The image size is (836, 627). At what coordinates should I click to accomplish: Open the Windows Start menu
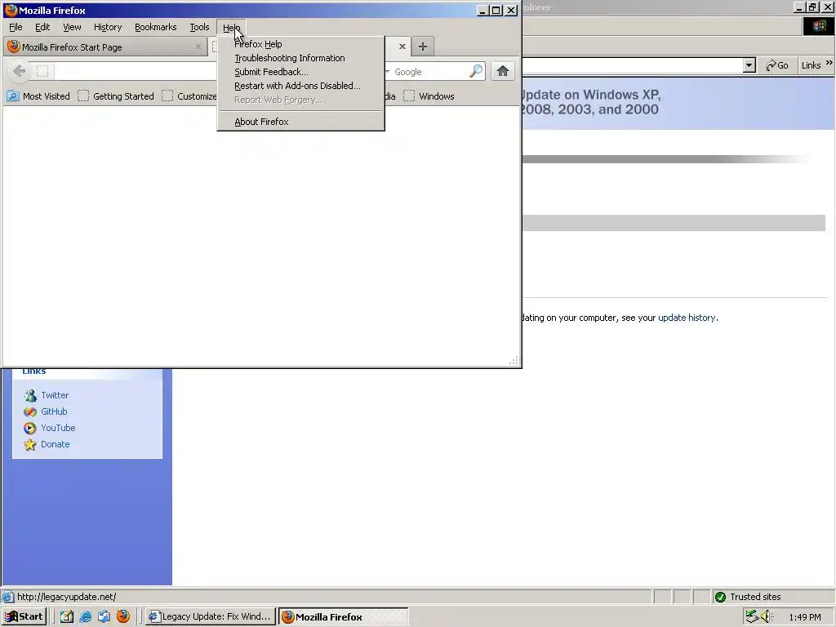[24, 617]
